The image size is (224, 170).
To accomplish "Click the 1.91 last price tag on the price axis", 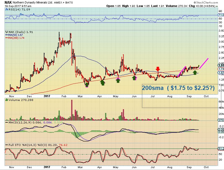I will click(221, 65).
